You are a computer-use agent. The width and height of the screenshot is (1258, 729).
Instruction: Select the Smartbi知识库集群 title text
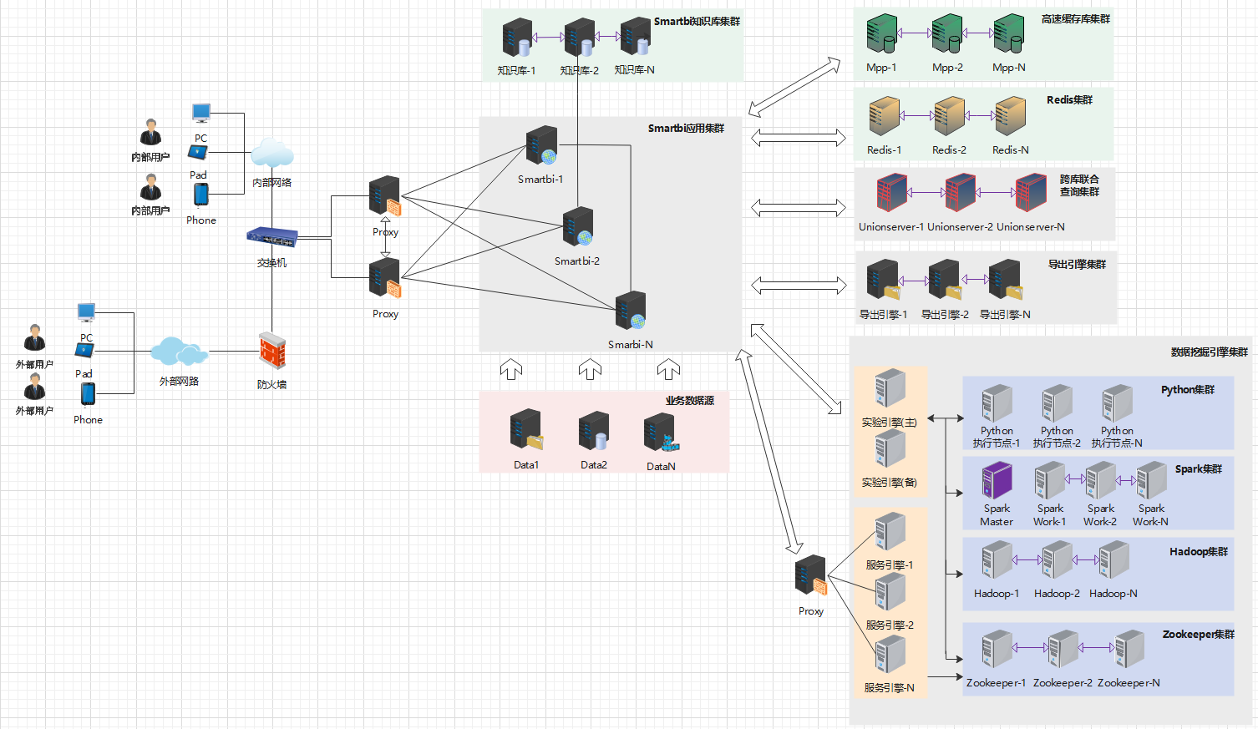[x=697, y=22]
